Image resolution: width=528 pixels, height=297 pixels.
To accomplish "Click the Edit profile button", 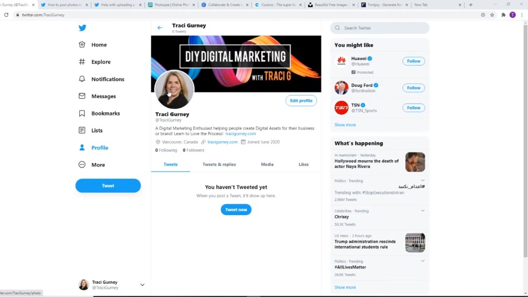I will 301,101.
